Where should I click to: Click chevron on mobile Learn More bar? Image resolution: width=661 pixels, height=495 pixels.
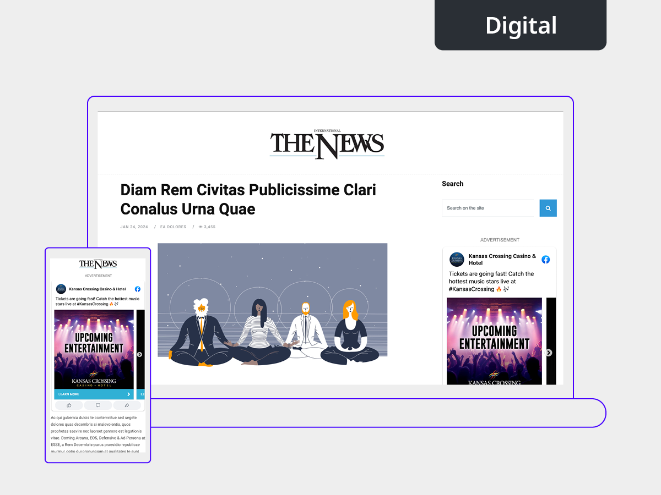[x=129, y=394]
